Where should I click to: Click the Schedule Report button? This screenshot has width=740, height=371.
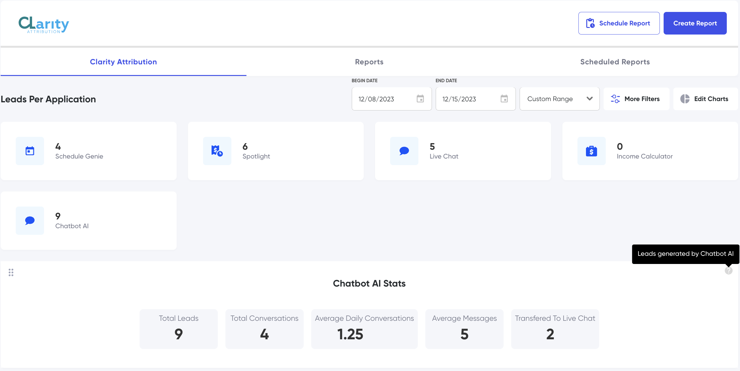619,23
